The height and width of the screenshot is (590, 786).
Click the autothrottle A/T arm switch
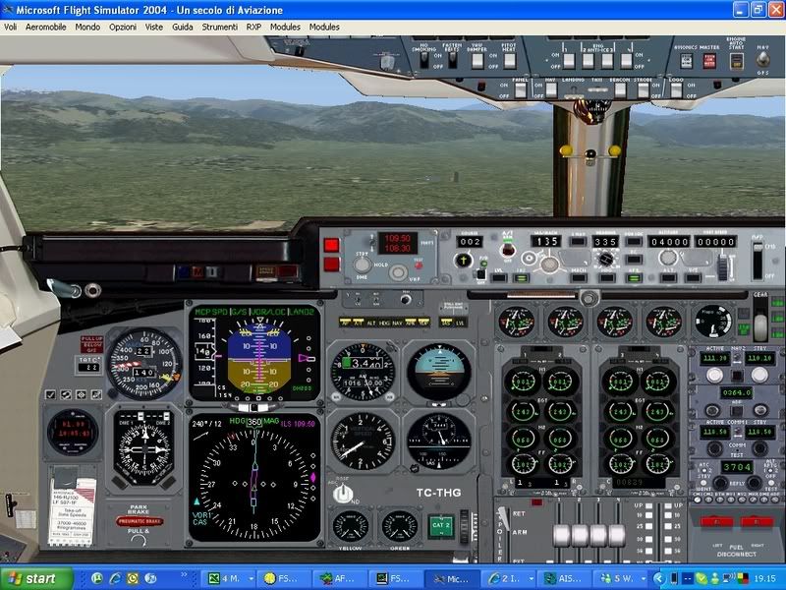[x=507, y=250]
